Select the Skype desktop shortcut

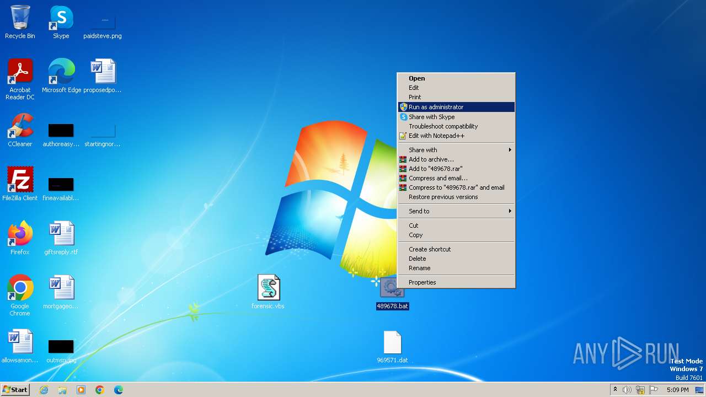click(x=61, y=22)
